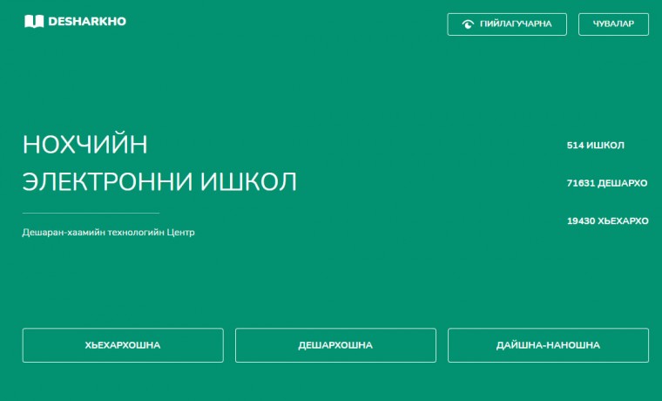Click the number 514 in statistics
662x401 pixels.
pos(575,146)
